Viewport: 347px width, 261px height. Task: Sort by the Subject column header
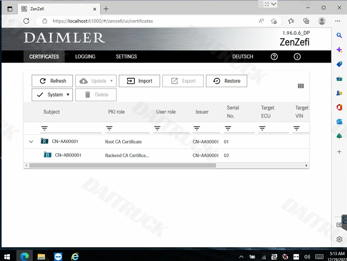coord(52,112)
